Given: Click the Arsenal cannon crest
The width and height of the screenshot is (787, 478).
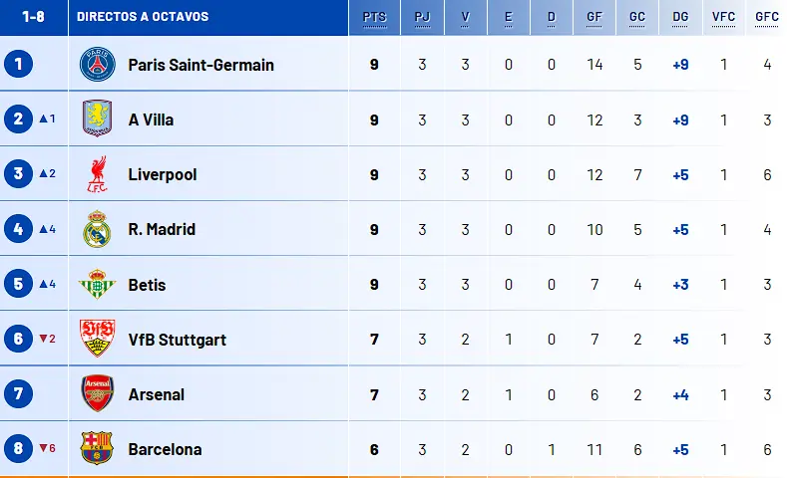Looking at the screenshot, I should (x=98, y=393).
